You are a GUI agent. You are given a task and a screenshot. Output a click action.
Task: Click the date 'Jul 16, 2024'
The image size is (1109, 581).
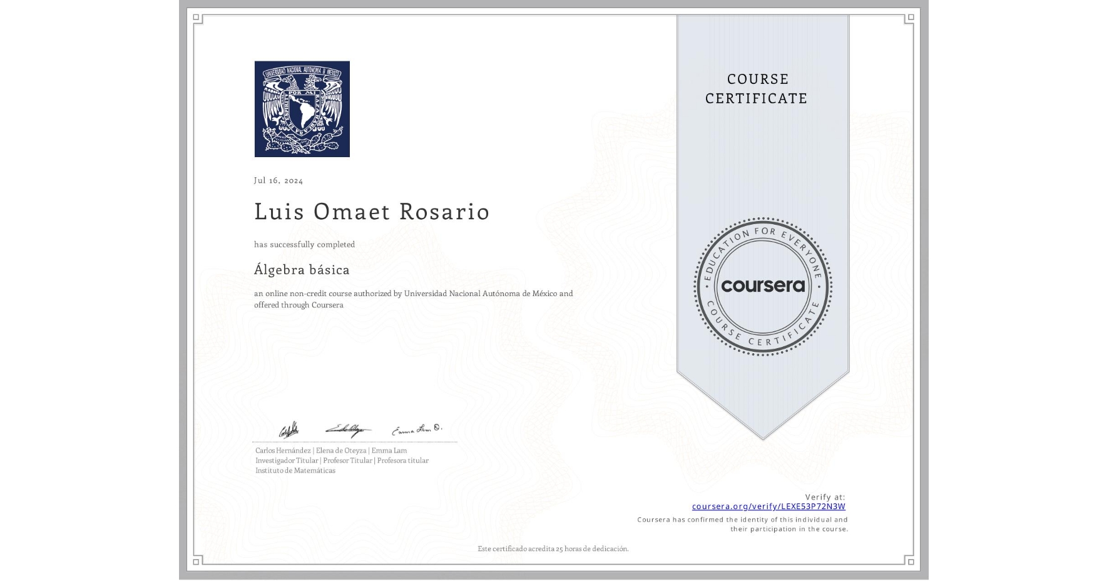tap(278, 180)
